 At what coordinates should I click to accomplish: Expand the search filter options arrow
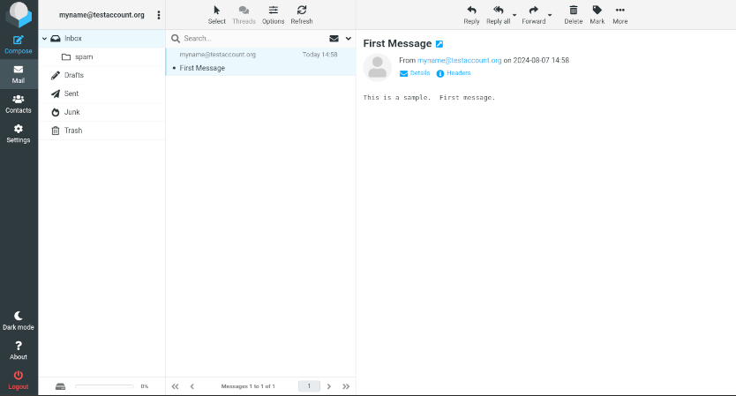point(349,39)
